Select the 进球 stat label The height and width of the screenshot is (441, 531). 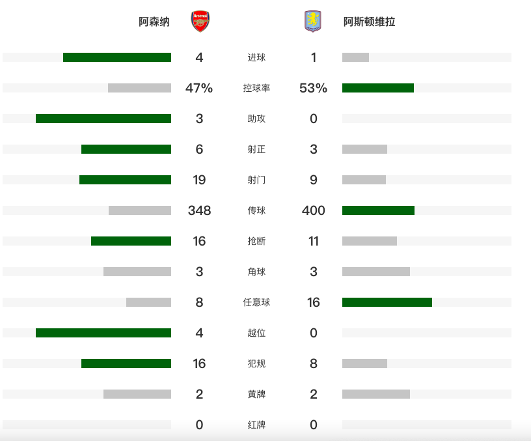tap(256, 57)
